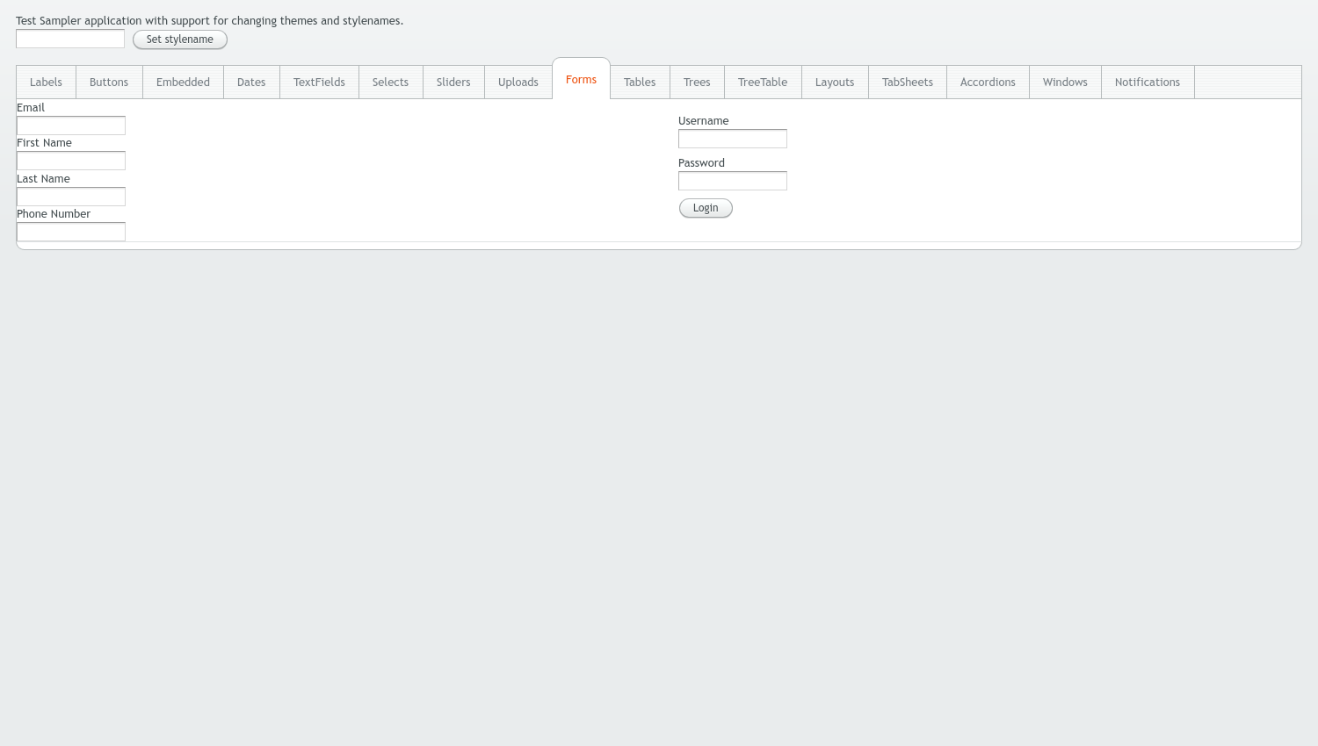1318x746 pixels.
Task: Select the Notifications tab
Action: point(1148,82)
